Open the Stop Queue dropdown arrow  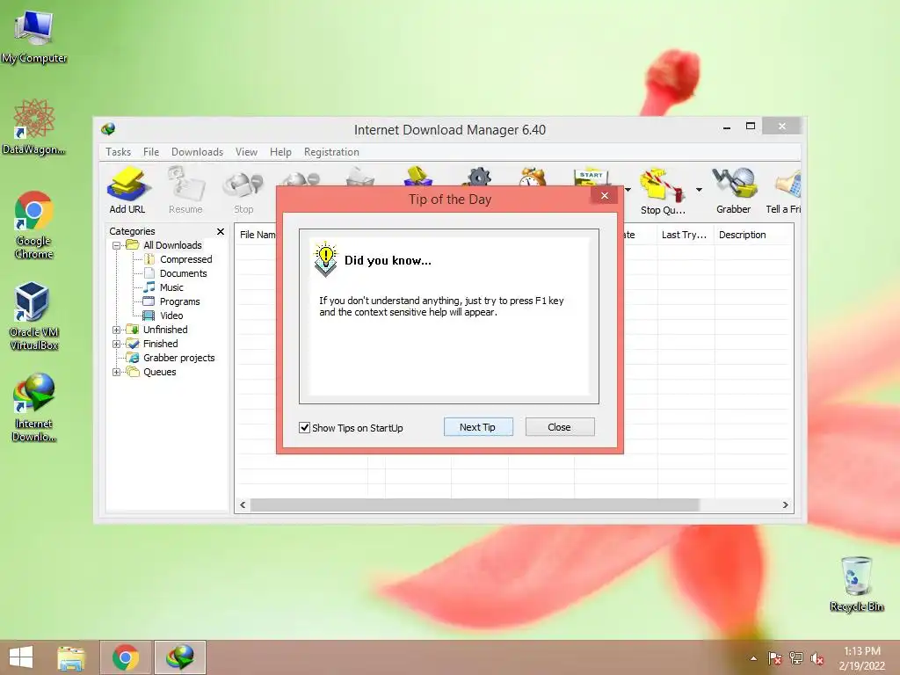point(699,190)
